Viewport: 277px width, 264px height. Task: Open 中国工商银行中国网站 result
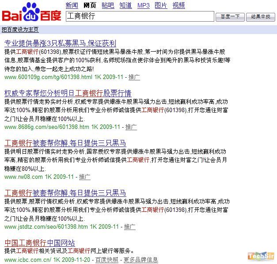[x=40, y=243]
